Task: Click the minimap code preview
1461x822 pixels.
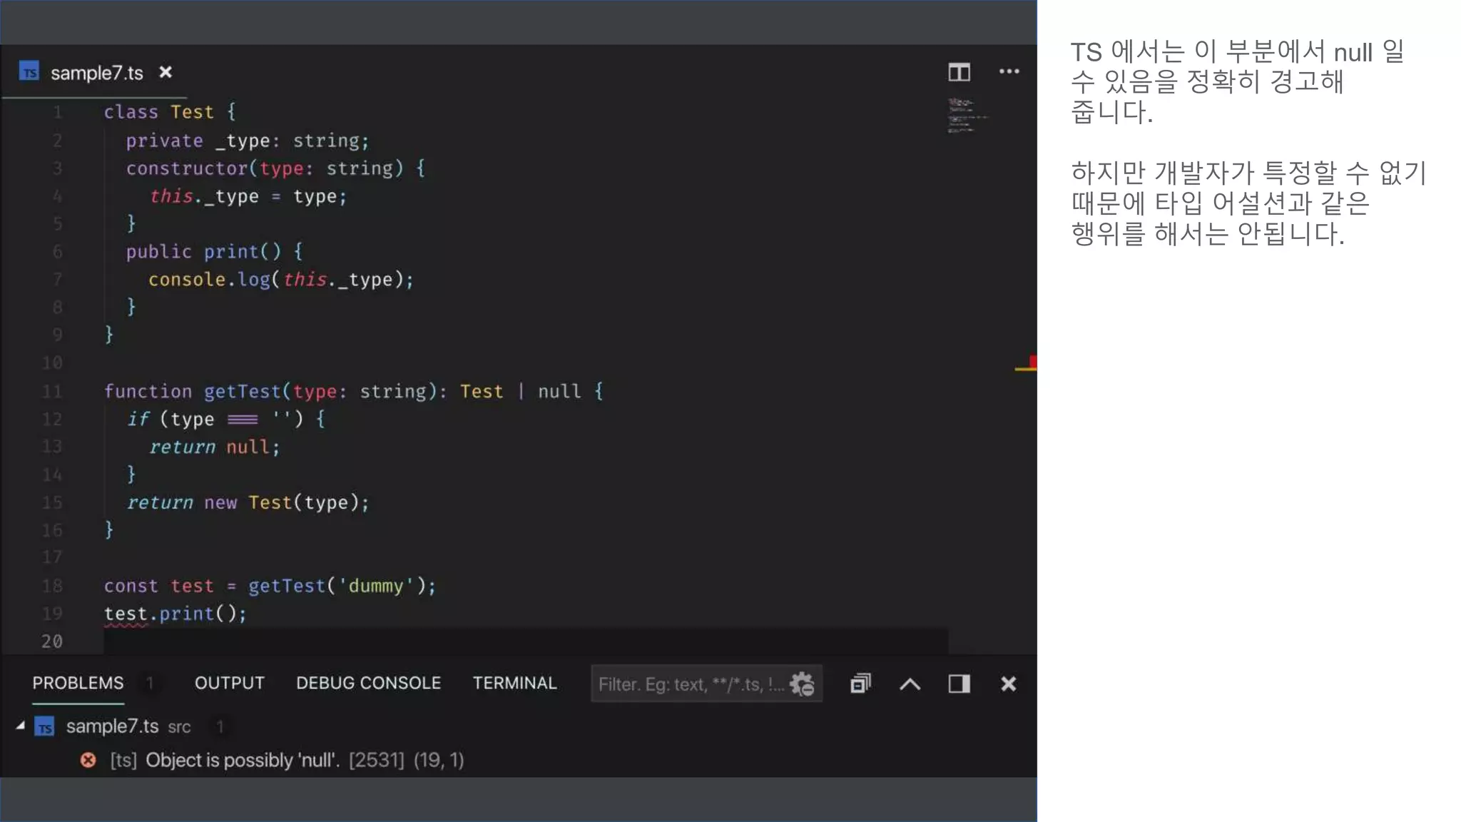Action: [x=967, y=116]
